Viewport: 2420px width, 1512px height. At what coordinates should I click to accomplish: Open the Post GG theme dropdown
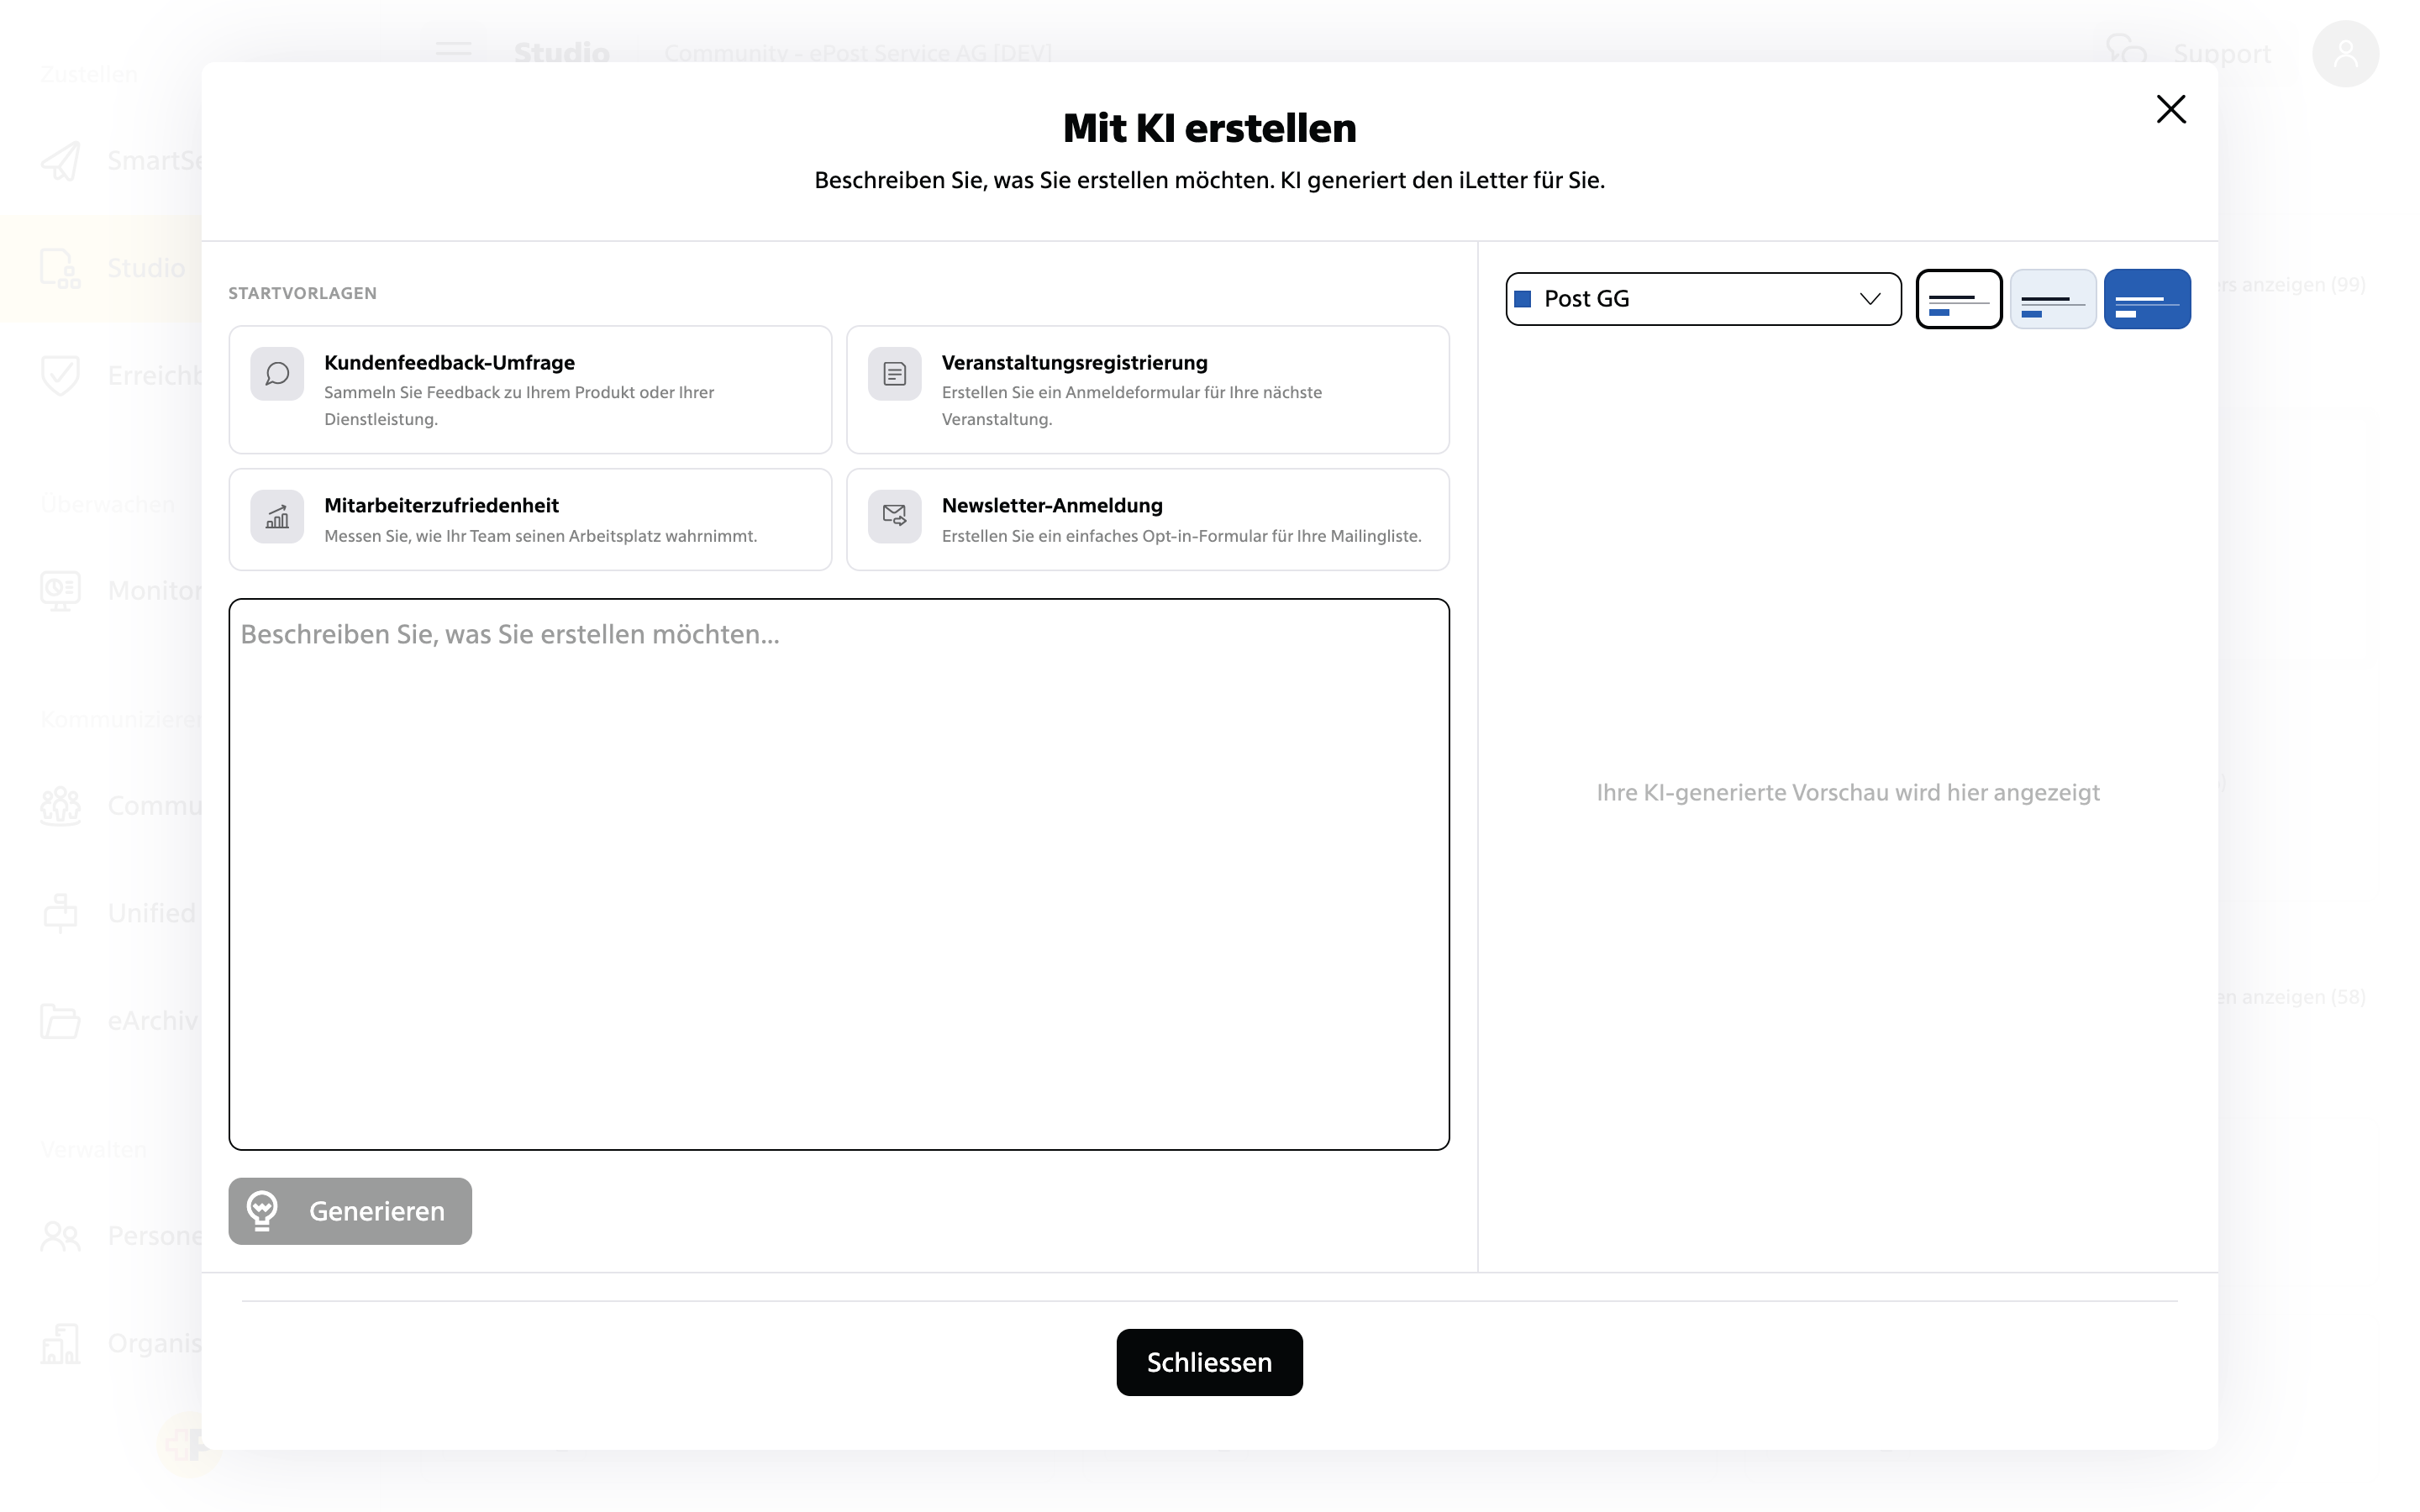(1703, 299)
